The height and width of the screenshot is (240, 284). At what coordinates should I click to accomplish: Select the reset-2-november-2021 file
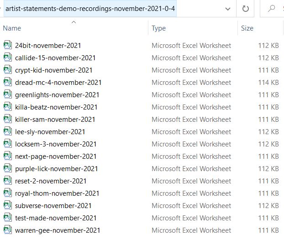(51, 181)
